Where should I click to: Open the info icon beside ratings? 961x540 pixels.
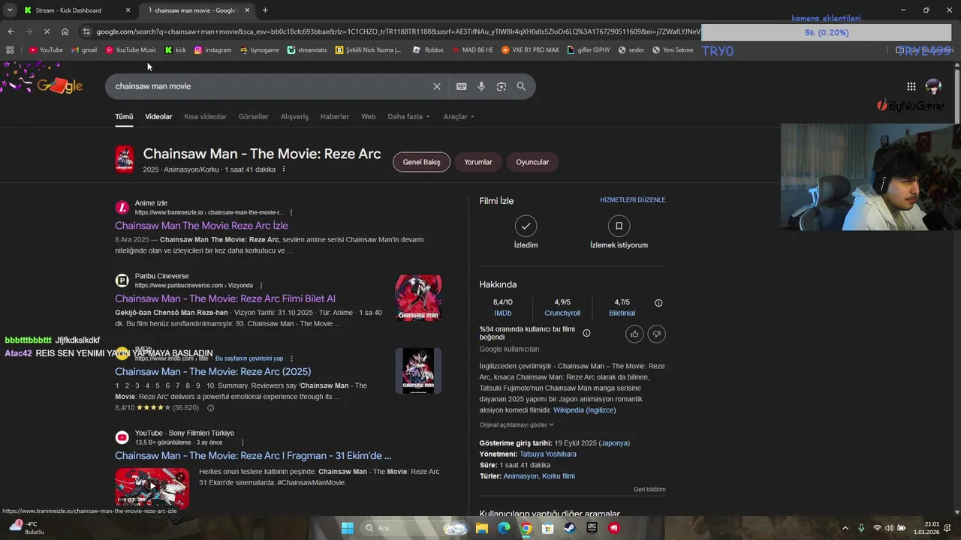[658, 303]
